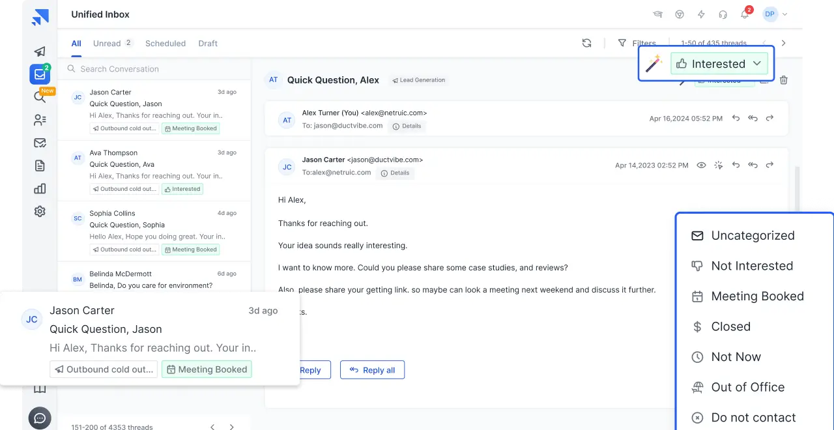Open the DP profile dropdown arrow

[784, 14]
